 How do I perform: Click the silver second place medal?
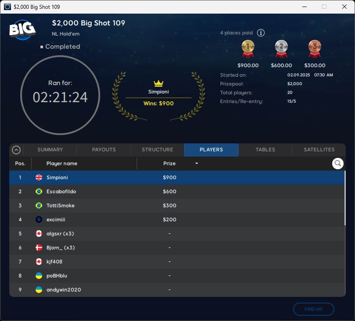[x=281, y=49]
